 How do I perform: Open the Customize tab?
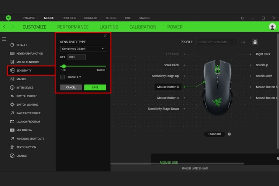[34, 27]
